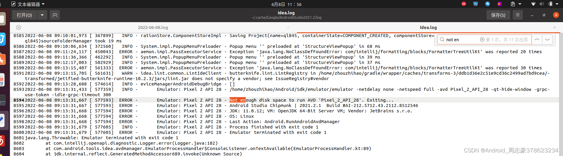Screen dimensions: 563x156
Task: Open the 文本编辑器 application menu
Action: pyautogui.click(x=28, y=4)
